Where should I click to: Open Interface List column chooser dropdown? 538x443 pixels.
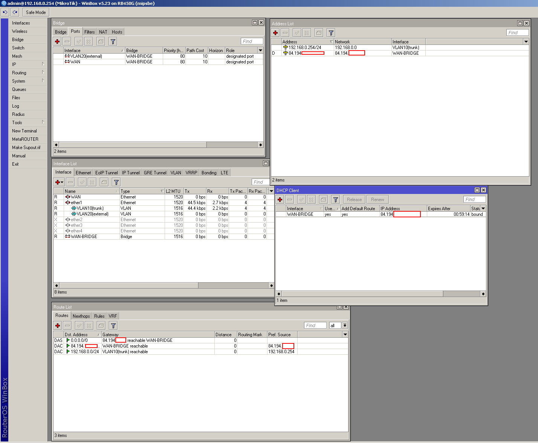[271, 191]
